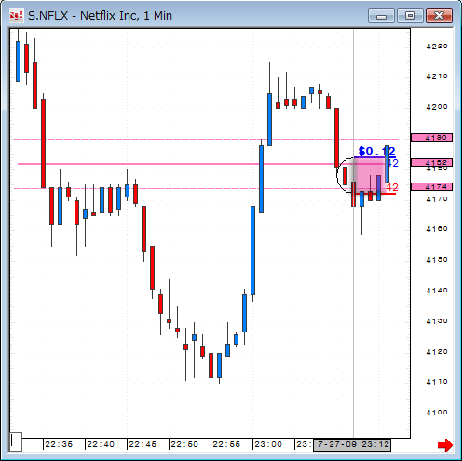Click the 4100 price axis label
Viewport: 462px width, 461px height.
click(x=437, y=413)
